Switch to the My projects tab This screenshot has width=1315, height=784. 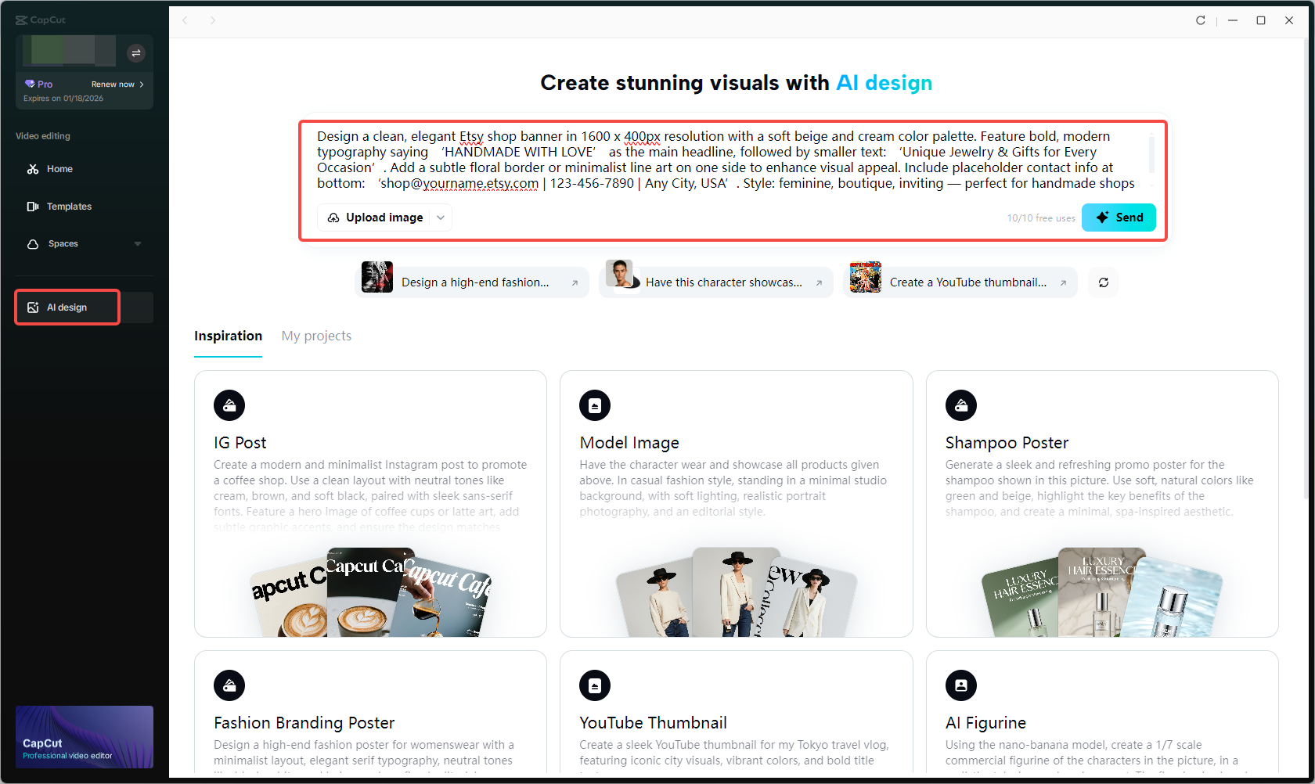pyautogui.click(x=316, y=336)
